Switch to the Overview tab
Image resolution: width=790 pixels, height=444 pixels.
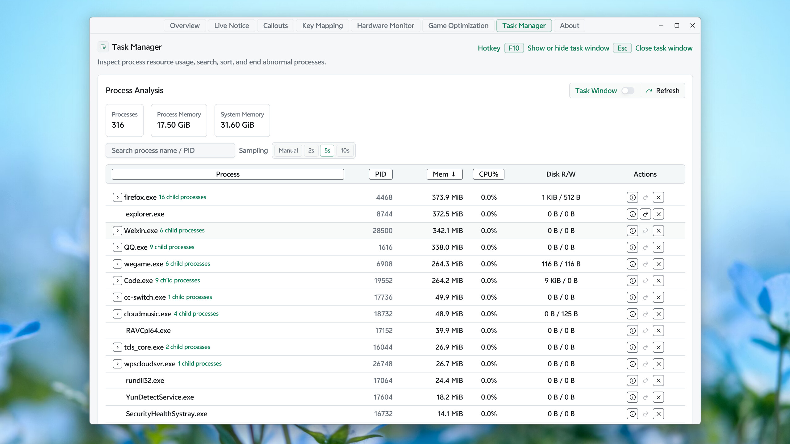click(x=185, y=26)
